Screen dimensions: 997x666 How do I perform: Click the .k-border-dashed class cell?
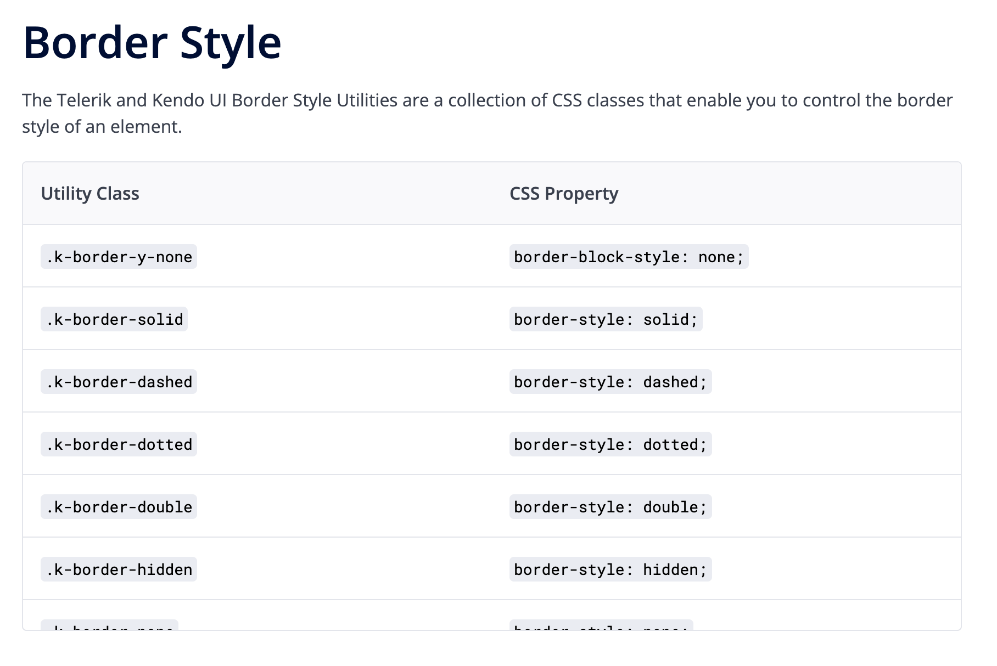119,382
